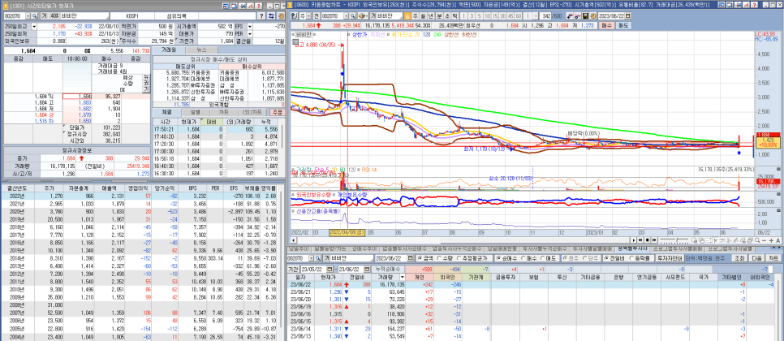Image resolution: width=784 pixels, height=341 pixels.
Task: Expand the stock code dropdown in left panel
Action: pyautogui.click(x=27, y=15)
